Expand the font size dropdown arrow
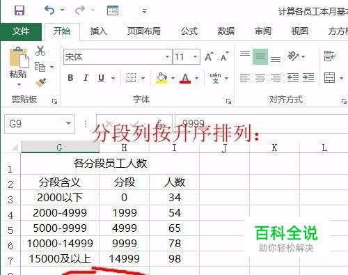 point(196,57)
